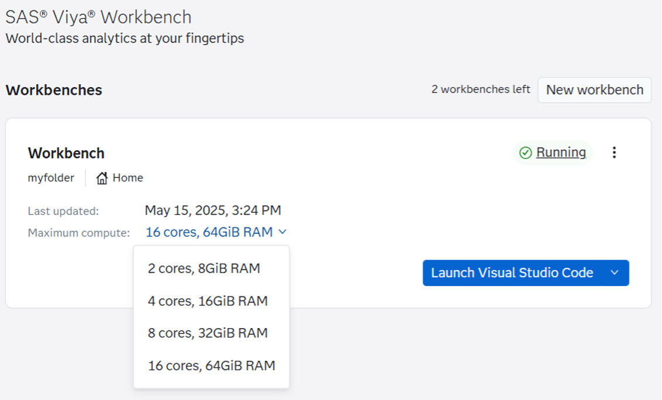Collapse the Maximum compute chevron arrow

click(x=282, y=232)
